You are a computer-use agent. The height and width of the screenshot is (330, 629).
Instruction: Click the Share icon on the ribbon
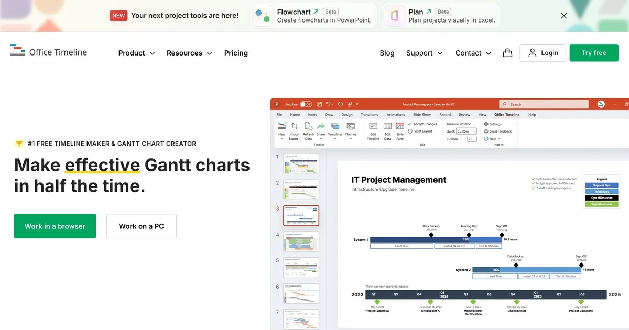click(321, 127)
